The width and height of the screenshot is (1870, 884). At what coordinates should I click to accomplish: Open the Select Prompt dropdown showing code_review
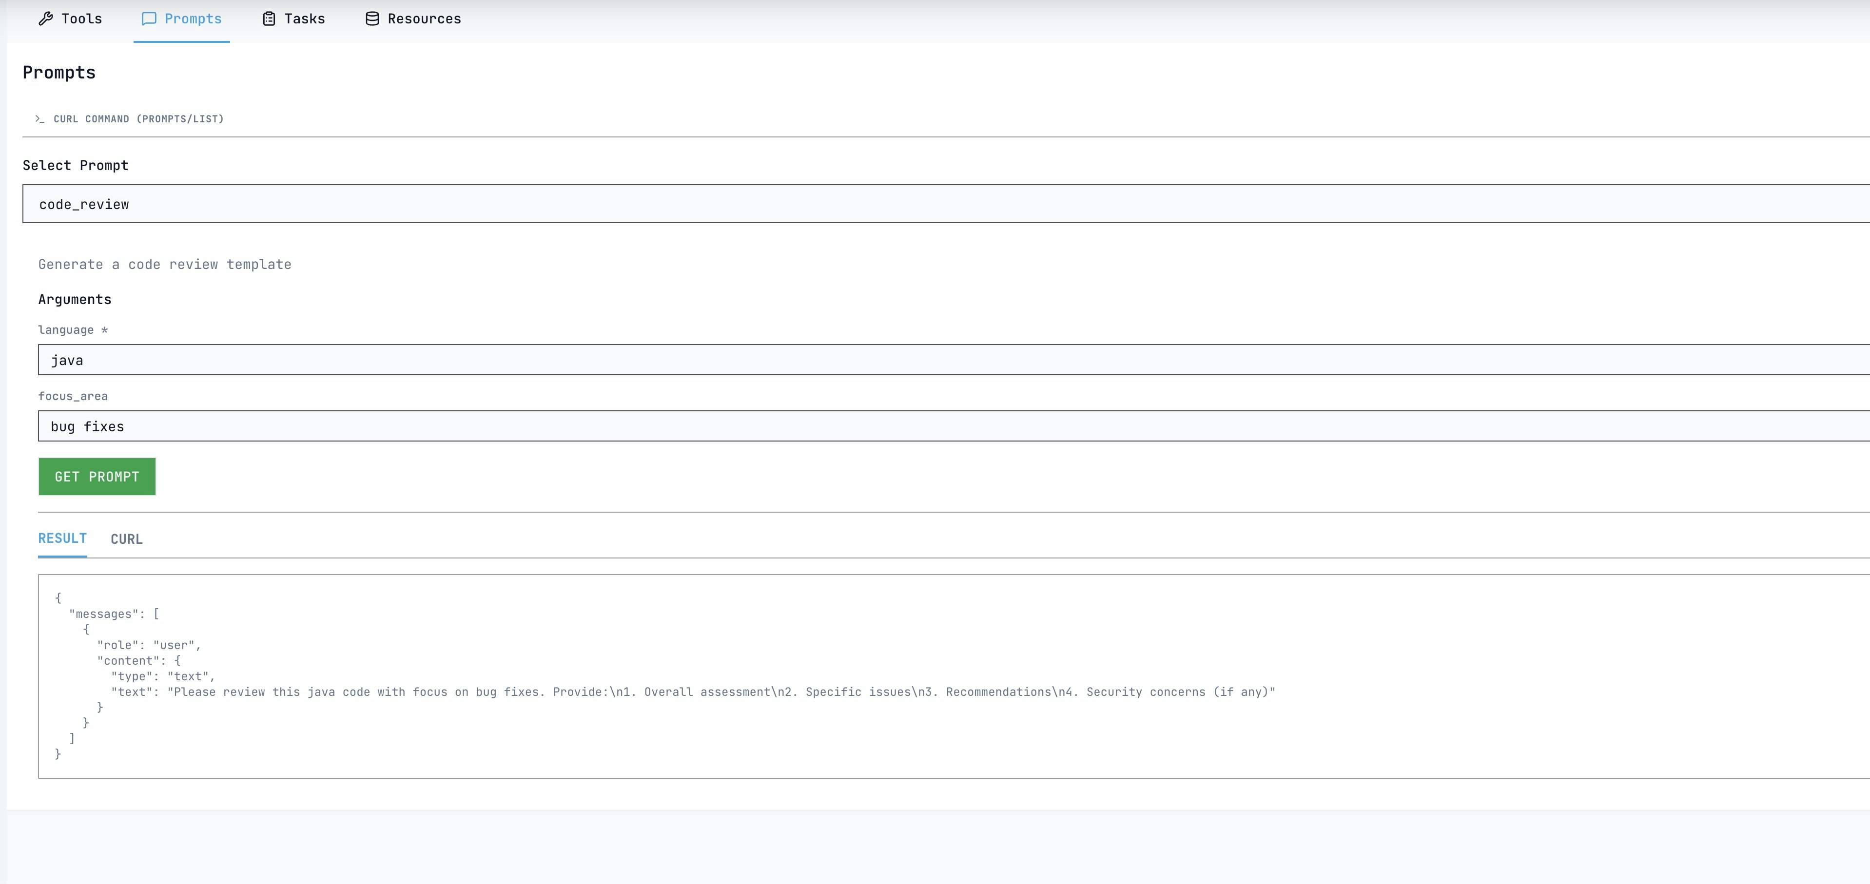coord(944,204)
